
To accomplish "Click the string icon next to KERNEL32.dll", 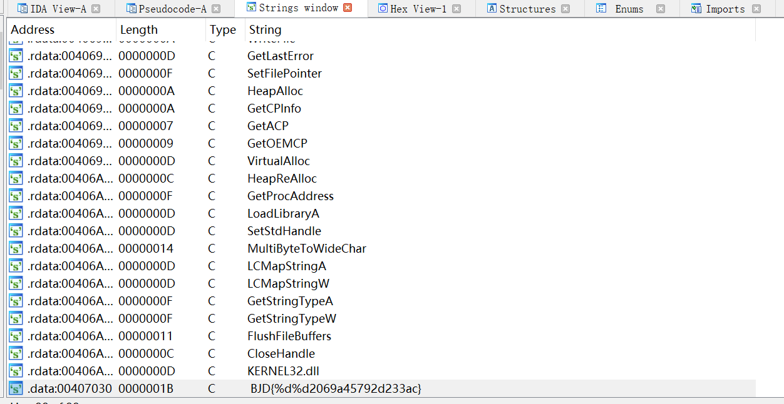I will click(x=16, y=371).
